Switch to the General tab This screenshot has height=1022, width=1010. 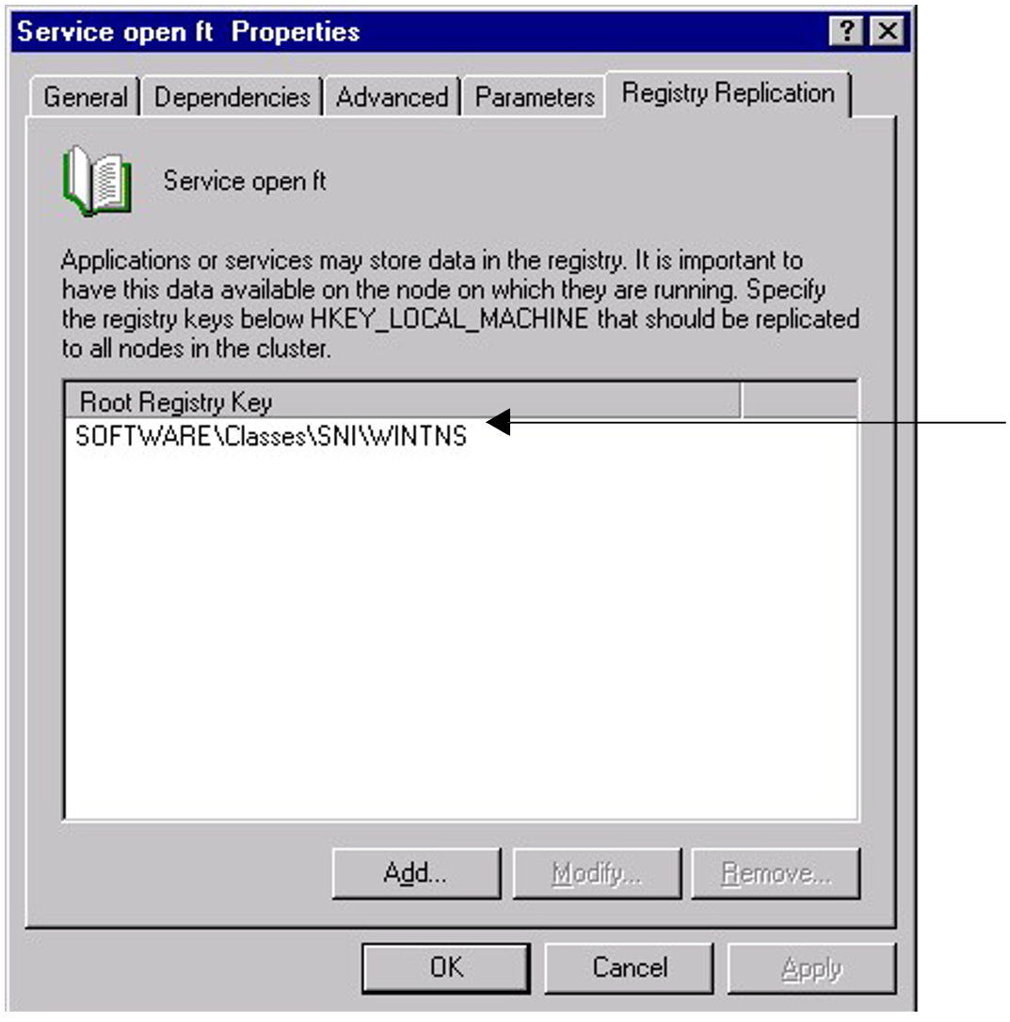click(86, 97)
